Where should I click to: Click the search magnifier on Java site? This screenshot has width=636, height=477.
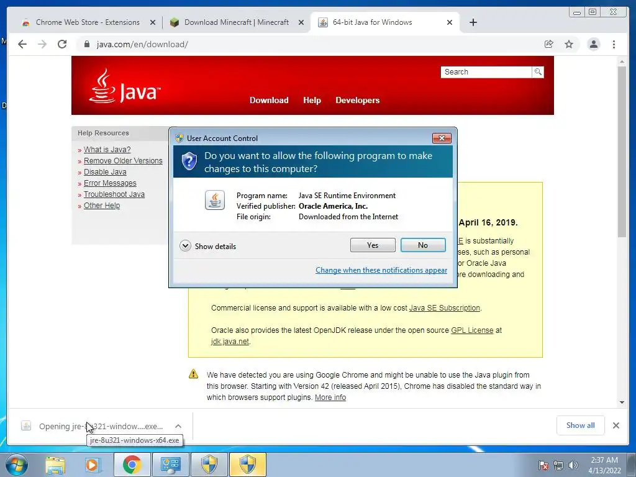tap(538, 72)
